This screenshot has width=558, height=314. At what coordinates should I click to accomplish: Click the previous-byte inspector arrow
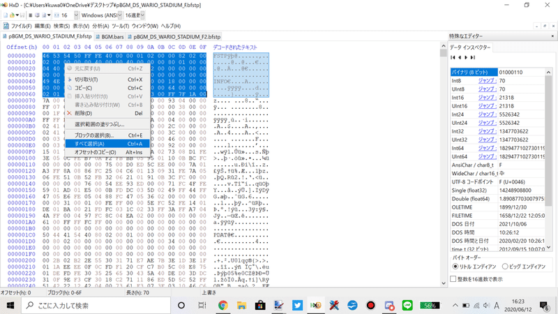(x=460, y=57)
